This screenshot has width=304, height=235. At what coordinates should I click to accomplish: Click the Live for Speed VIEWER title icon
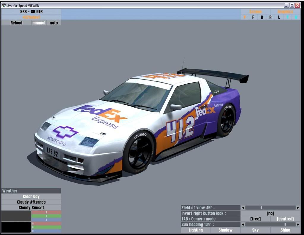(4, 5)
